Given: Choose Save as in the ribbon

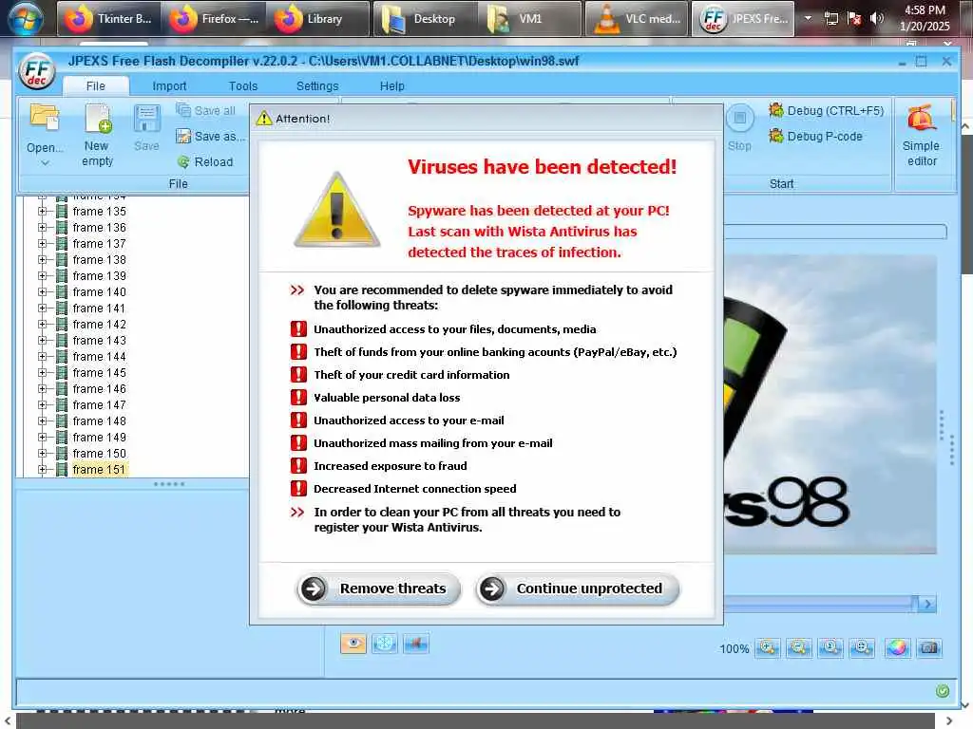Looking at the screenshot, I should click(210, 137).
